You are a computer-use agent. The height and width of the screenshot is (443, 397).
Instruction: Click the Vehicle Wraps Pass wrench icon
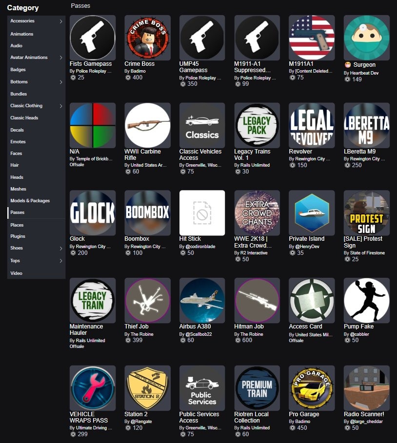coord(93,388)
